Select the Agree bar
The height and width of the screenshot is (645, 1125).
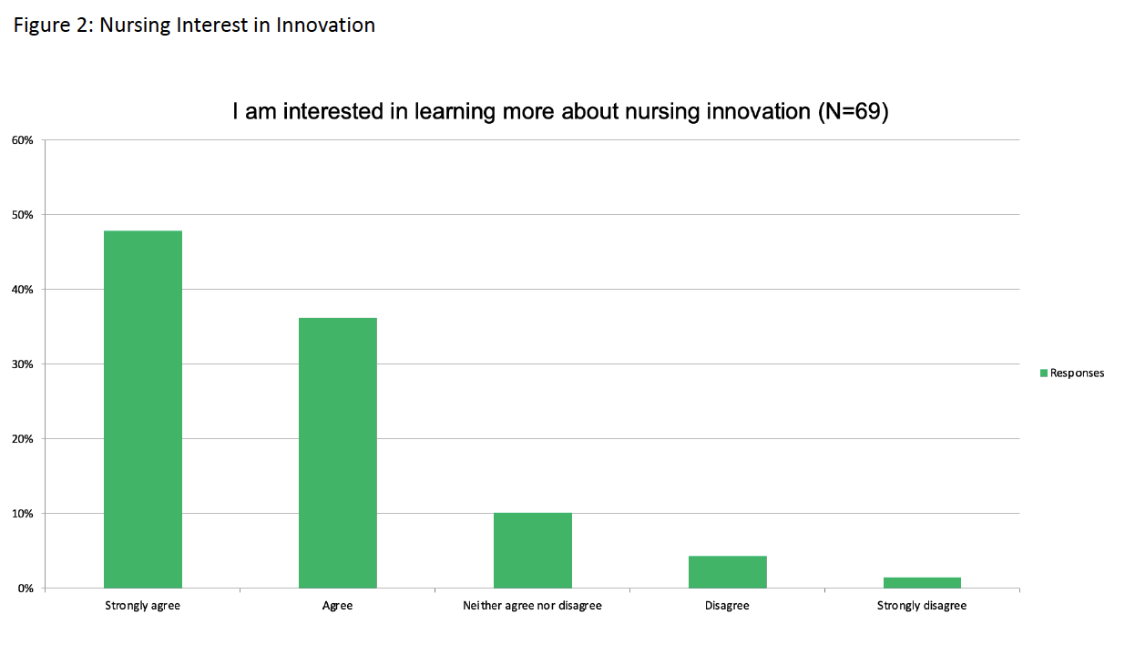(x=338, y=453)
